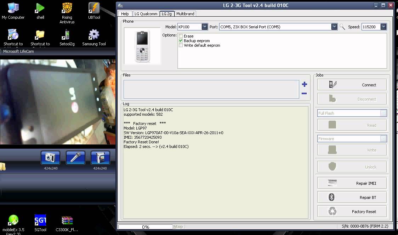Click the Disconnect button
Viewport: 398px width, 235px height.
point(352,99)
